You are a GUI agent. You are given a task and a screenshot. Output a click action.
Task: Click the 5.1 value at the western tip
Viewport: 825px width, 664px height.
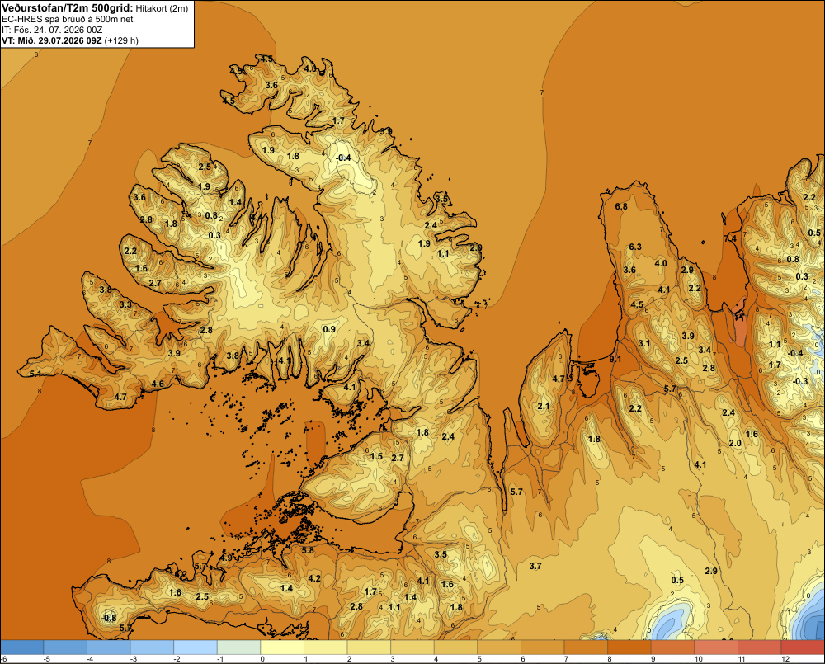pos(35,374)
